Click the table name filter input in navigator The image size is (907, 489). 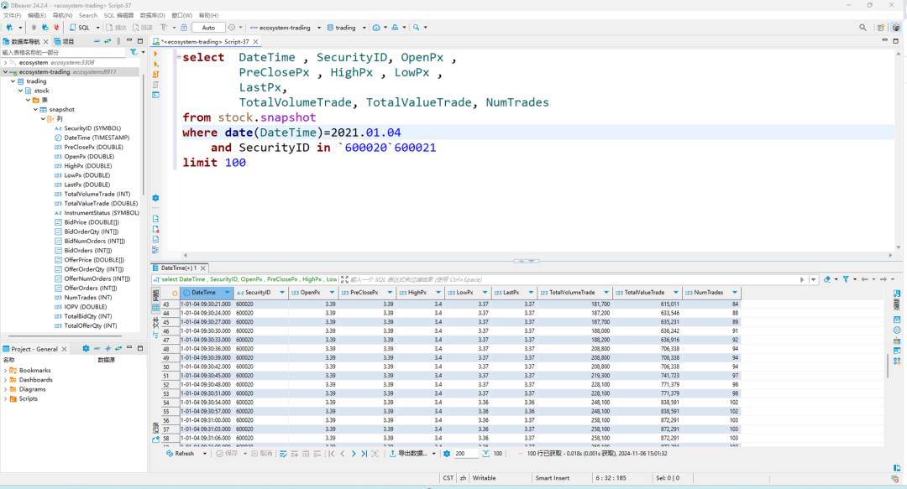pyautogui.click(x=63, y=52)
